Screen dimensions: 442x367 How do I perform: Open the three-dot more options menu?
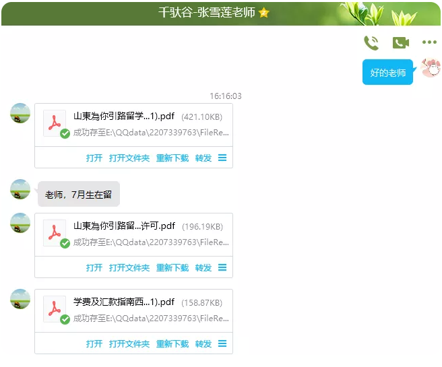click(x=429, y=42)
